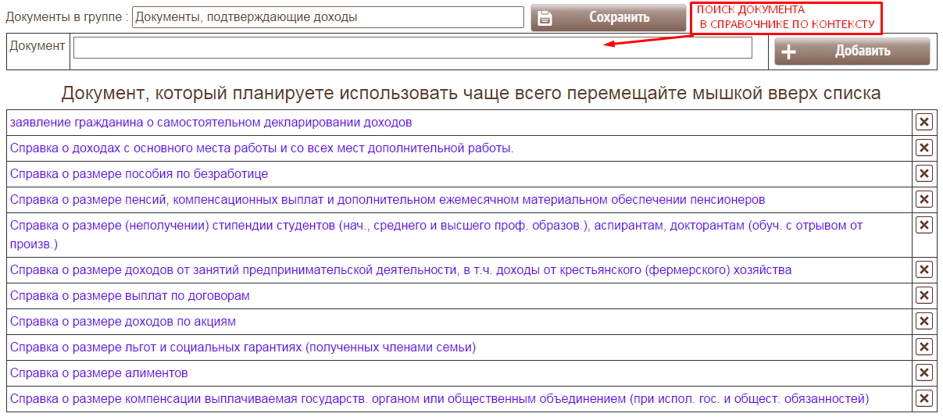Open 'Справка о размере алиментов' link
Screen dimensions: 943x417
(x=99, y=373)
